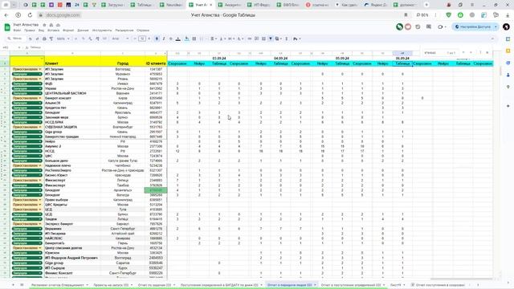Open the Формат menu
Screen dimensions: 514x289
tap(68, 31)
